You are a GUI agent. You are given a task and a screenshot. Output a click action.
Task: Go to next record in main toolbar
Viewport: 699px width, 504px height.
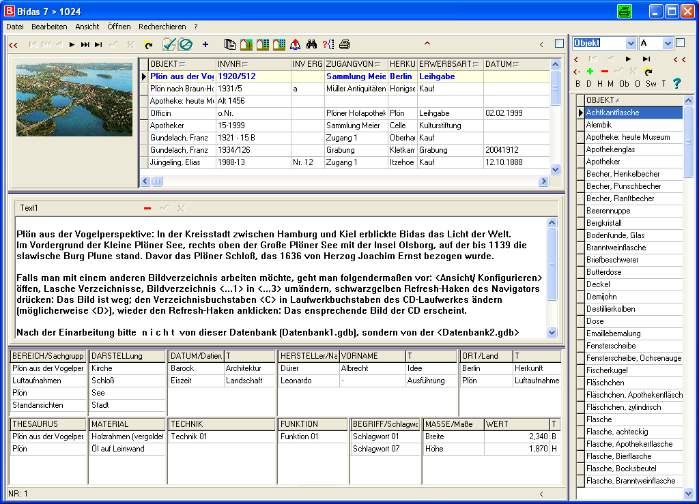tap(72, 44)
